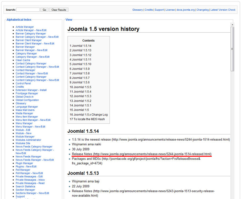
Task: Open Menu Item Manager index entry
Action: [x=27, y=117]
